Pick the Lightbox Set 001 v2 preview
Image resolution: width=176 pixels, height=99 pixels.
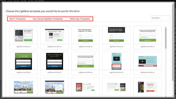(55, 35)
